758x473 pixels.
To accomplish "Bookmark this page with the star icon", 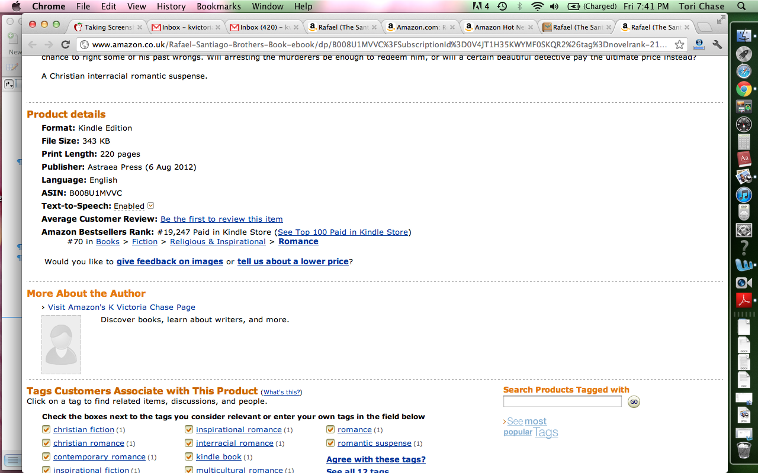I will [x=680, y=44].
